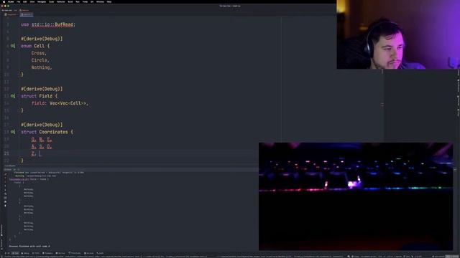Open the Terminal tool window tab
This screenshot has width=460, height=258.
pos(60,253)
